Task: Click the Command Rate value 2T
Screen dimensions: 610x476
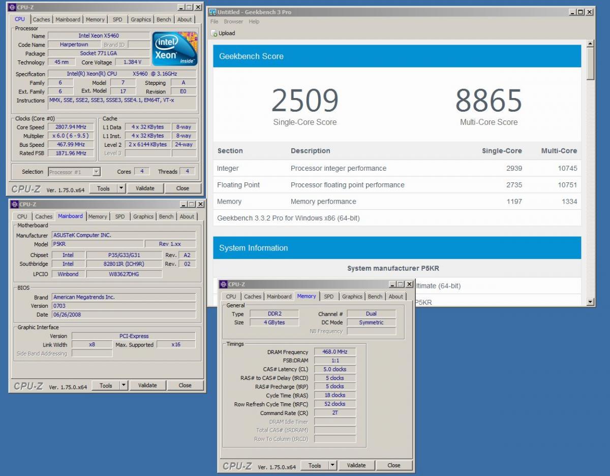Action: (335, 413)
